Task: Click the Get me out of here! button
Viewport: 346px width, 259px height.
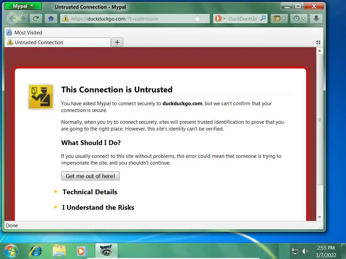Action: click(91, 176)
